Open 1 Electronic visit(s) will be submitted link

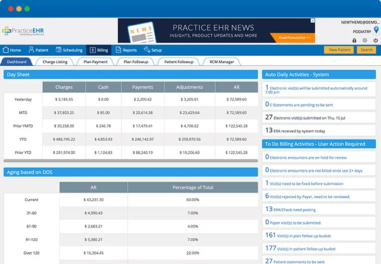click(x=319, y=89)
